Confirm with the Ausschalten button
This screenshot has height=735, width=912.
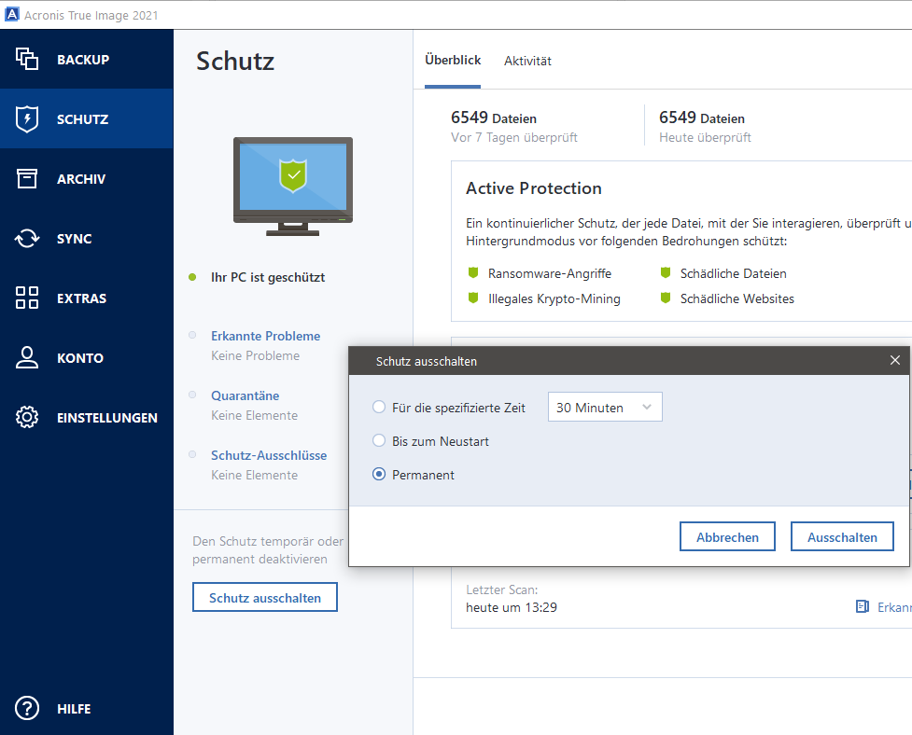(842, 537)
